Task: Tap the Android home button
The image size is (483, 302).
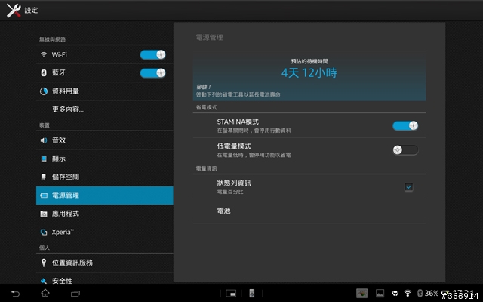Action: 45,293
